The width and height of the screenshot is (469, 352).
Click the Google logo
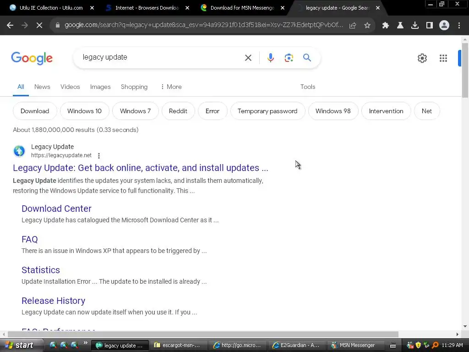(32, 58)
